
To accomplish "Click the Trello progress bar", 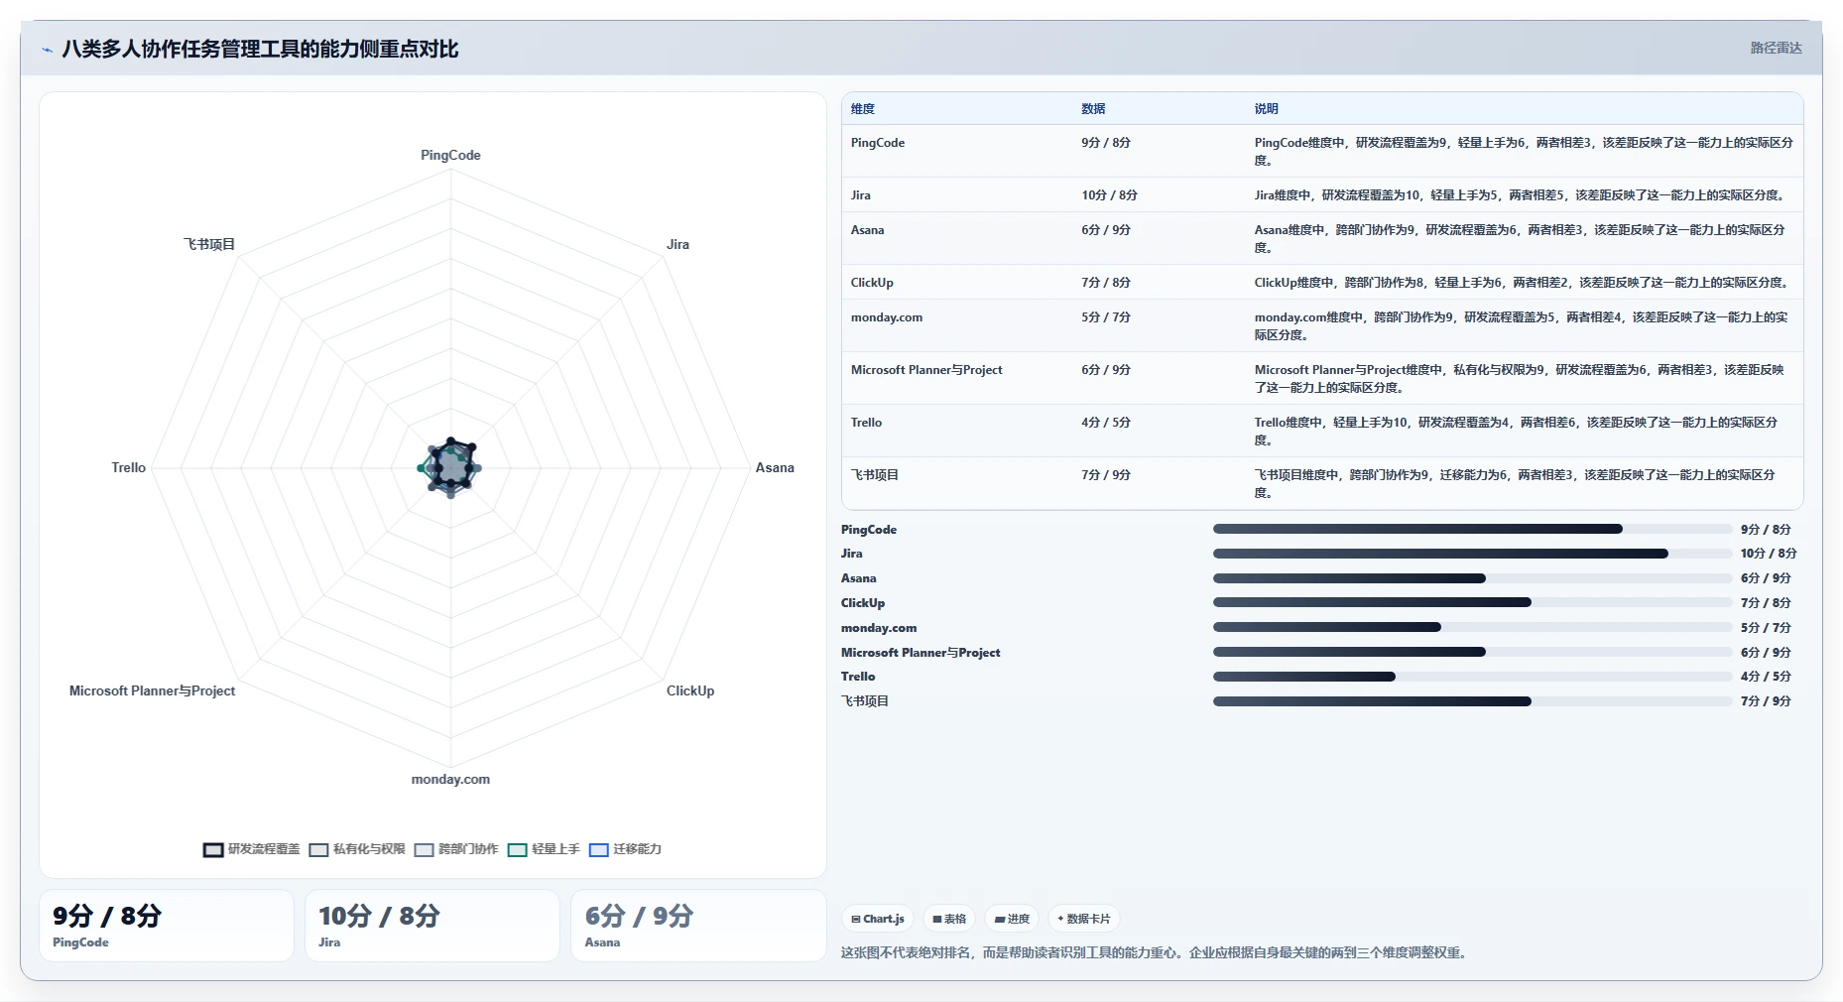I will pos(1472,677).
